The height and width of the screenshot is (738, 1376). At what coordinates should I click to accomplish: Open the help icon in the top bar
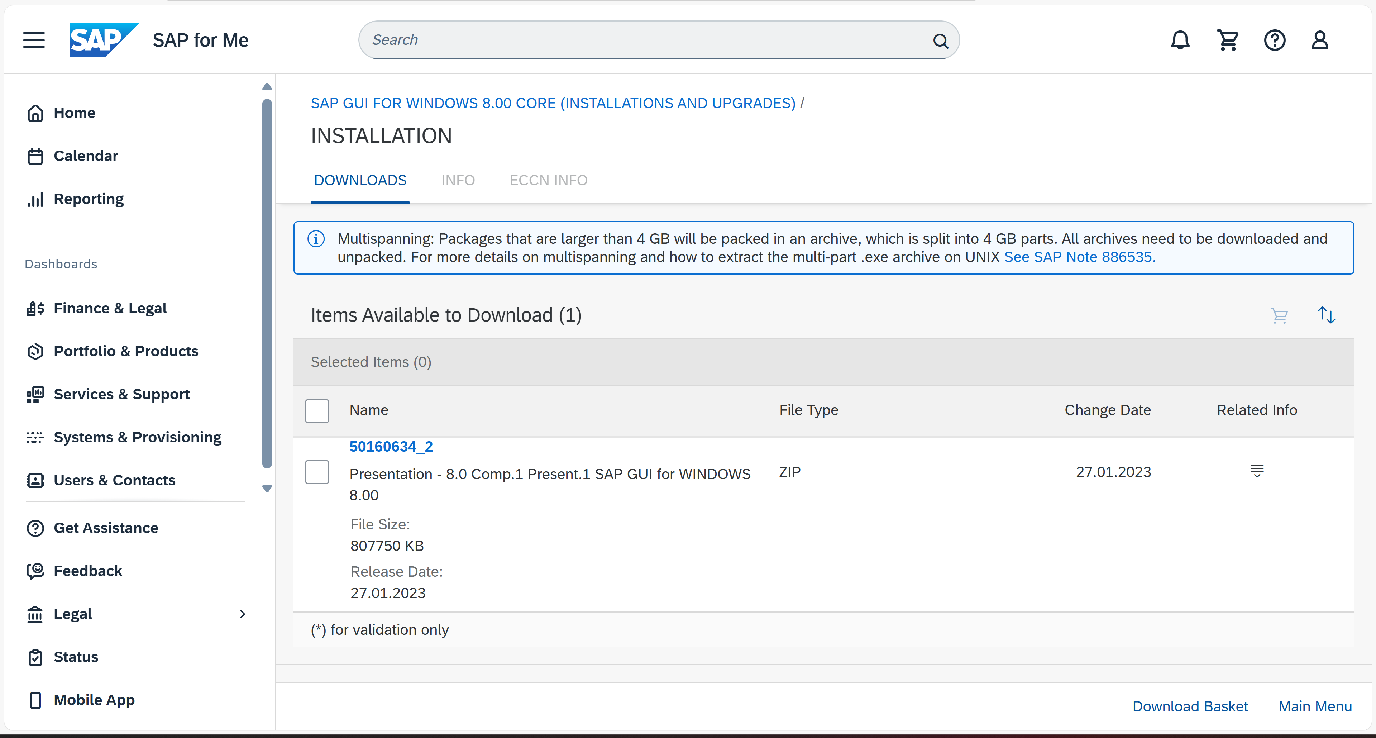pyautogui.click(x=1275, y=39)
